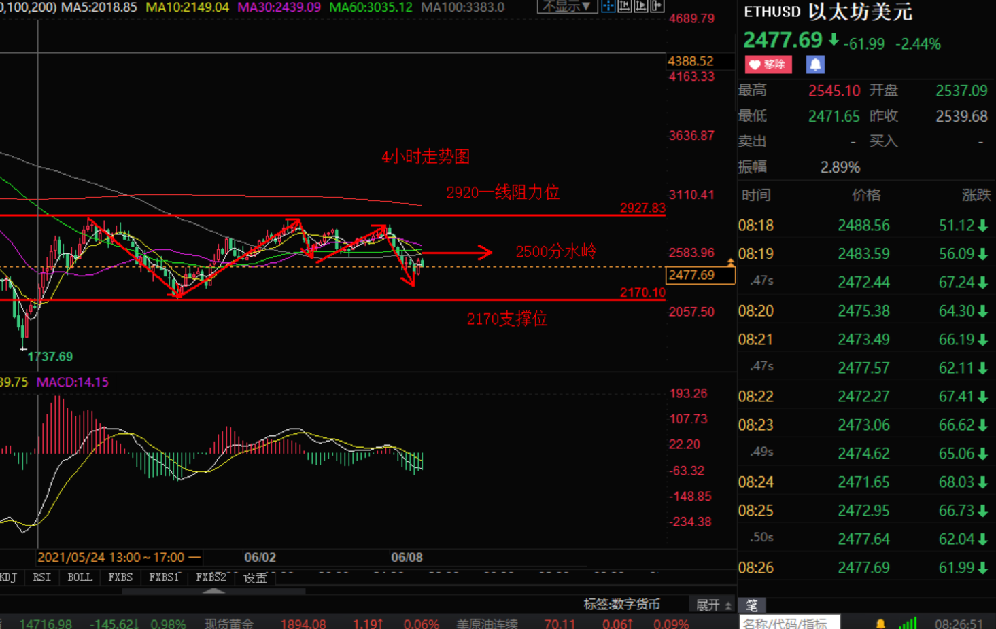Expand the panel with 展开 button
Image resolution: width=996 pixels, height=629 pixels.
click(x=712, y=605)
